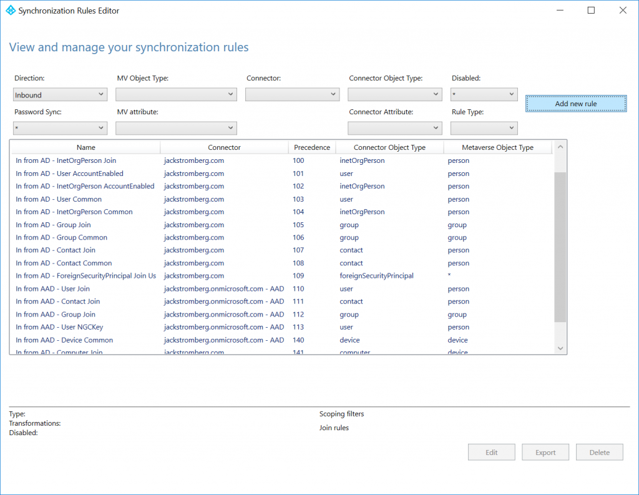Expand the Connector Object Type dropdown
Image resolution: width=639 pixels, height=495 pixels.
tap(395, 95)
